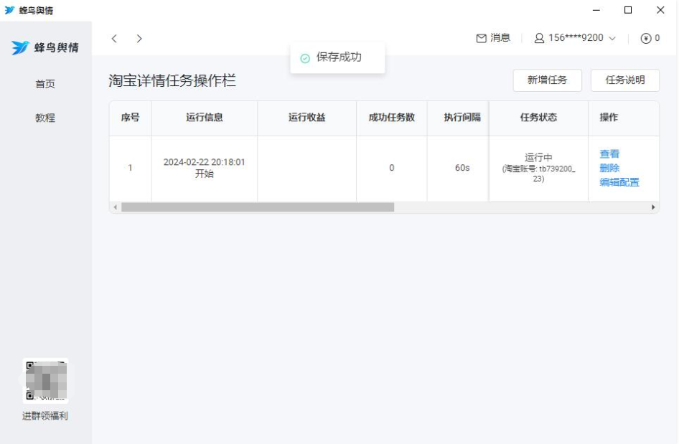679x444 pixels.
Task: Click the table horizontal scrollbar thumb
Action: pyautogui.click(x=258, y=207)
